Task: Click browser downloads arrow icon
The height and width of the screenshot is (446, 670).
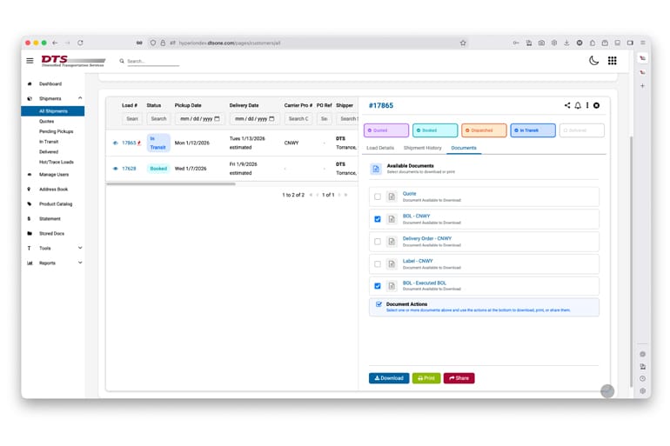Action: pyautogui.click(x=566, y=43)
